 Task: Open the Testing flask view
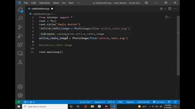pyautogui.click(x=20, y=62)
